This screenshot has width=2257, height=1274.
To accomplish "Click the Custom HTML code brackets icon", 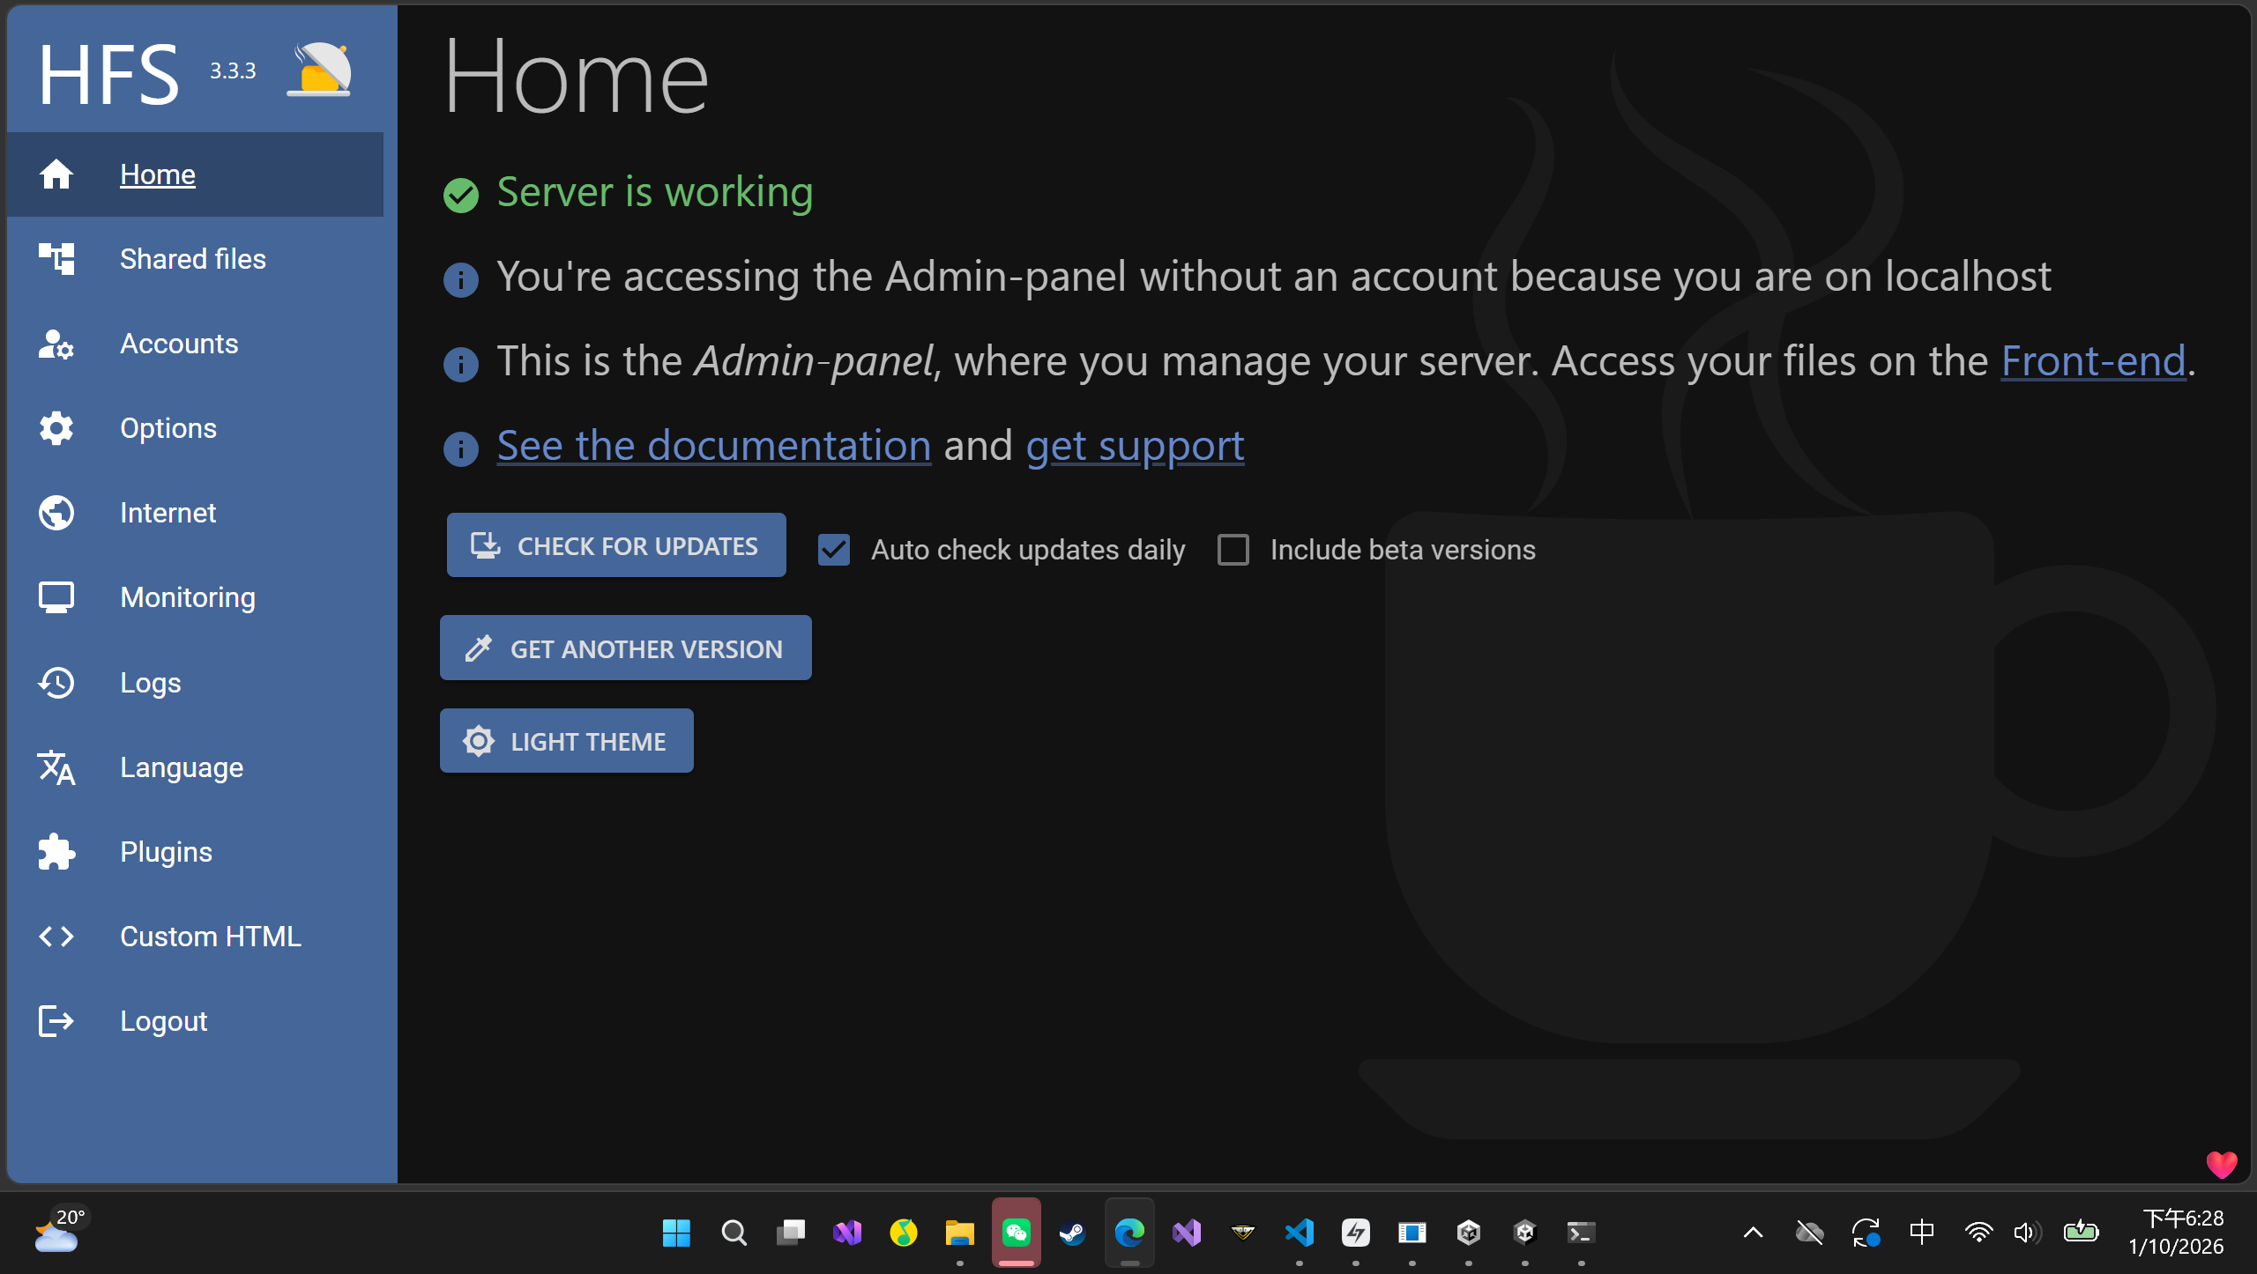I will (56, 937).
